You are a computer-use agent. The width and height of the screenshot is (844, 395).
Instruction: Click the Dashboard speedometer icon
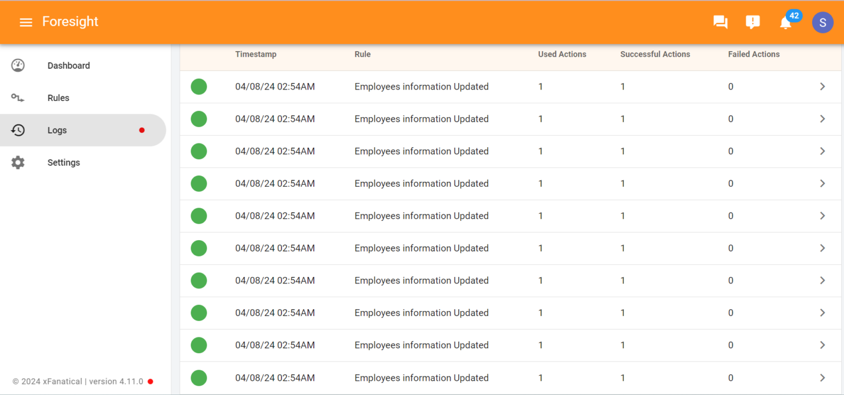pos(18,65)
